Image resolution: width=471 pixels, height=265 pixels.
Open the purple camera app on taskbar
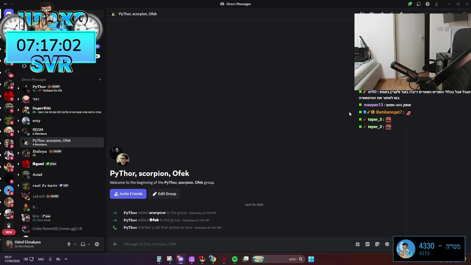tap(191, 259)
